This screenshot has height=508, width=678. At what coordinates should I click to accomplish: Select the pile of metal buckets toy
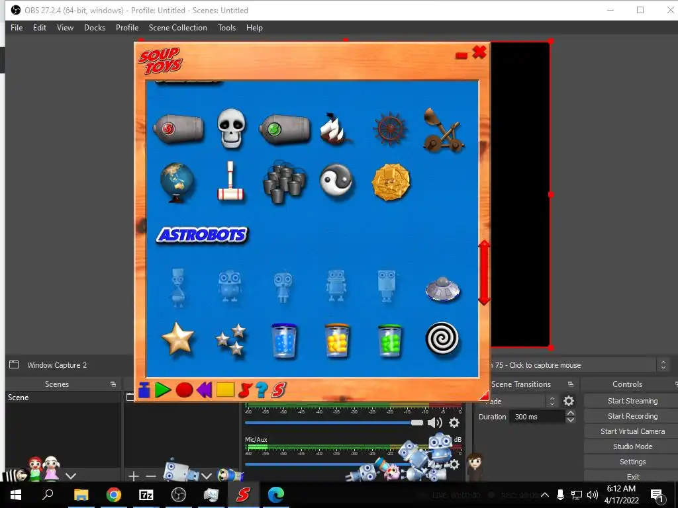[284, 182]
